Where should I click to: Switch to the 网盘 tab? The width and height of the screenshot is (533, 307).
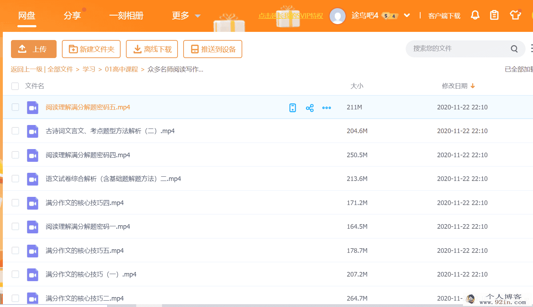click(27, 16)
